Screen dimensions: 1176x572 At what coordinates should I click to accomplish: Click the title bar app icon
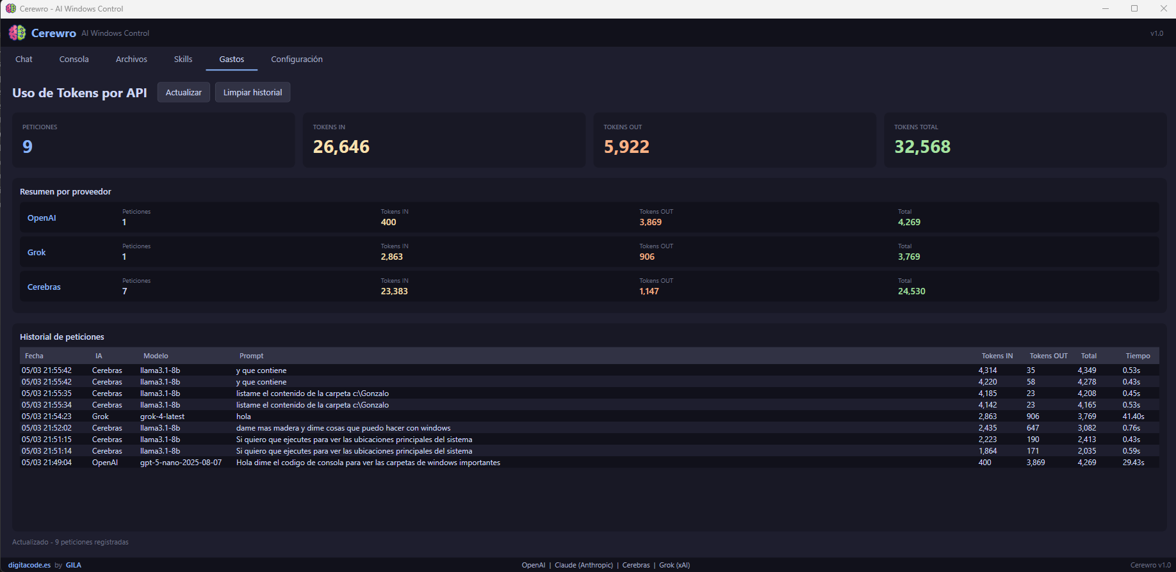tap(11, 9)
